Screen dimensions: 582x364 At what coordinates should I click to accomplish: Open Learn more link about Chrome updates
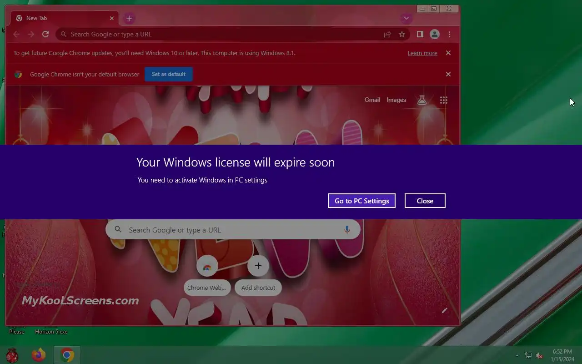tap(422, 53)
